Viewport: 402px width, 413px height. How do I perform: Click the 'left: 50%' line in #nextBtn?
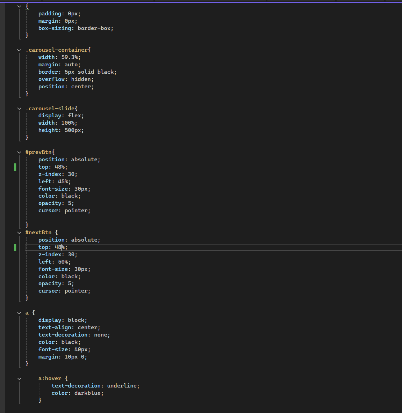tap(54, 262)
